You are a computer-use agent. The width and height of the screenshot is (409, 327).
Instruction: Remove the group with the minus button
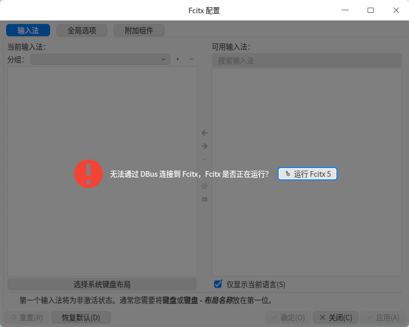point(191,59)
